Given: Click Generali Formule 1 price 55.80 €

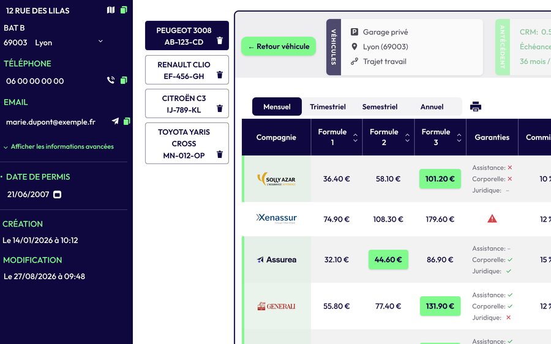Looking at the screenshot, I should click(336, 306).
